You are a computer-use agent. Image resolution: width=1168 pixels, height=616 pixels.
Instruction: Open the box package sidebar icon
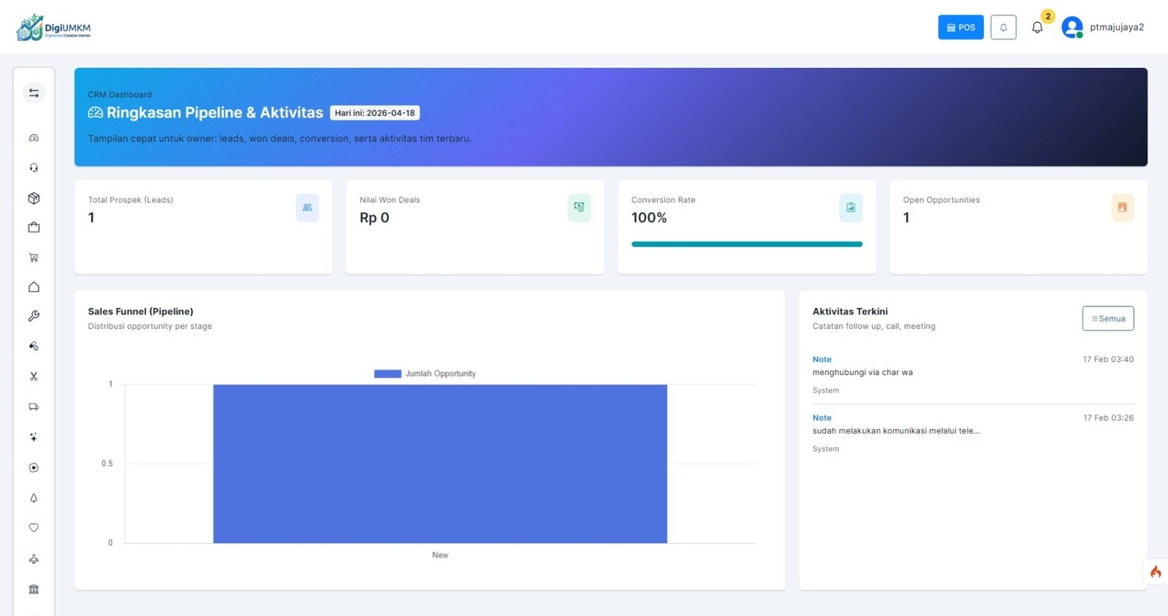click(x=34, y=198)
